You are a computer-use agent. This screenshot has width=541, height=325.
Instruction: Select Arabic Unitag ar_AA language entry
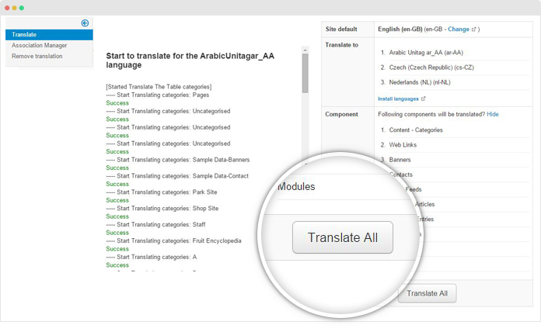tap(426, 53)
